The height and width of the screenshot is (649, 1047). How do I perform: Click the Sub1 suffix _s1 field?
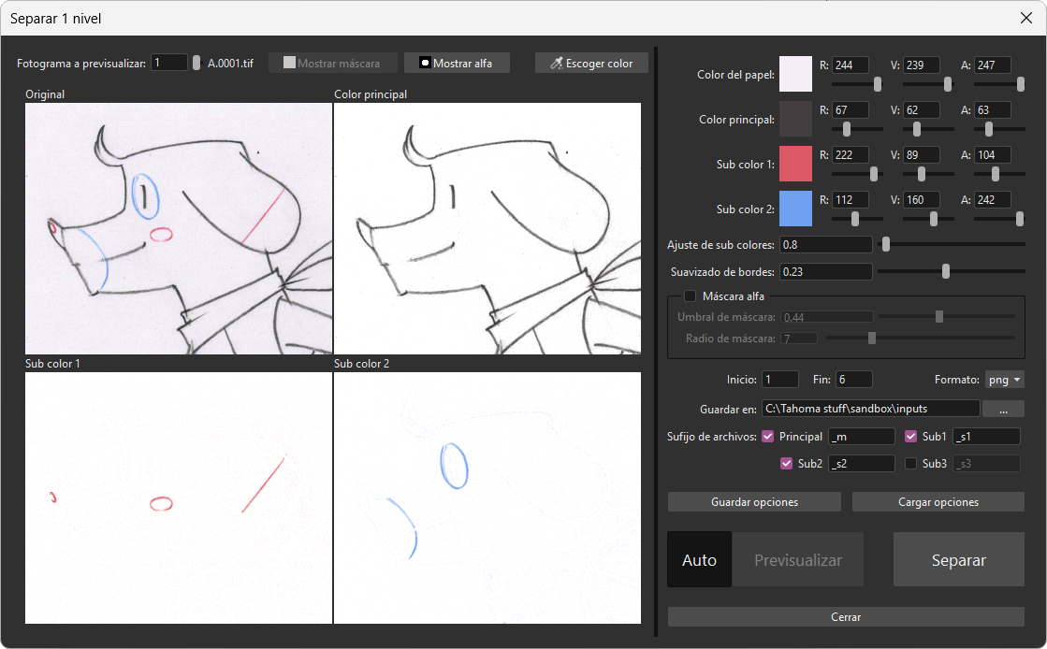click(986, 436)
